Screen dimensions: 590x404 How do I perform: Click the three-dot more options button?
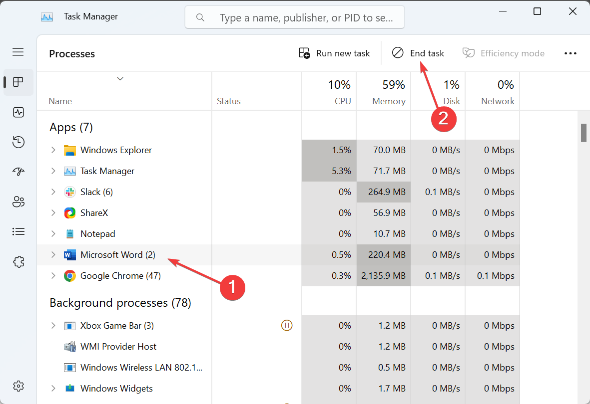click(570, 53)
